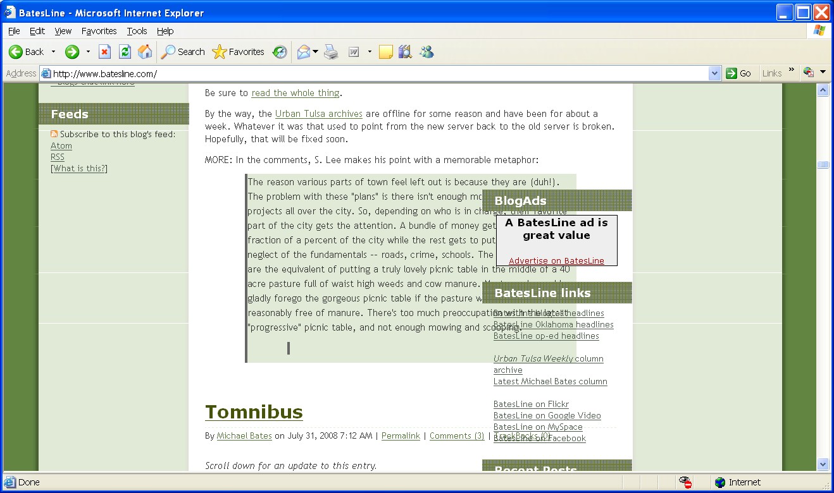Open the Tools menu
The height and width of the screenshot is (493, 834).
[137, 31]
